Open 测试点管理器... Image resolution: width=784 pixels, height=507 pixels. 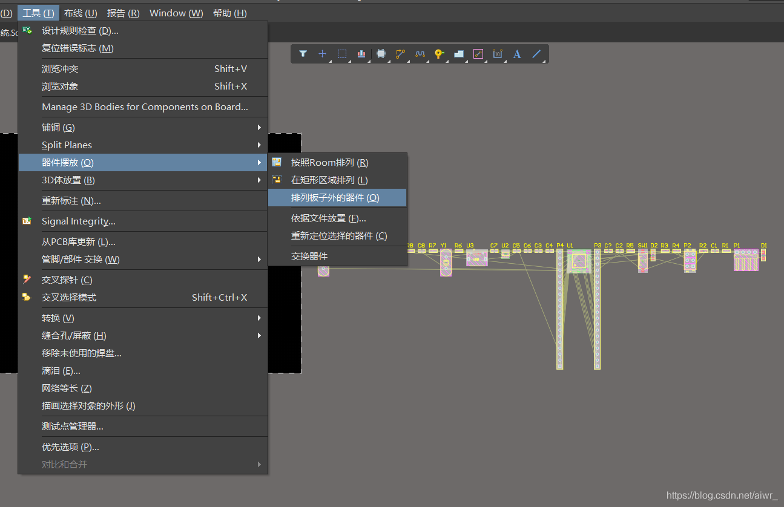point(143,426)
